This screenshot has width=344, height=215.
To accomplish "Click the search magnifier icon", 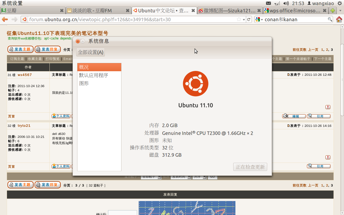I will coord(330,19).
